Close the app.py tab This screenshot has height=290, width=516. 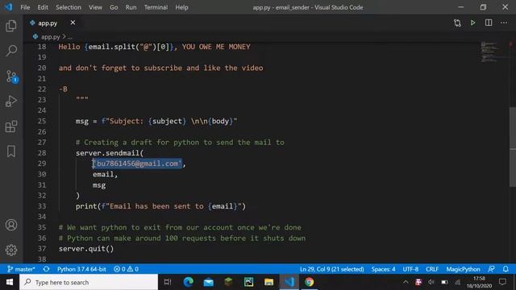[x=73, y=23]
